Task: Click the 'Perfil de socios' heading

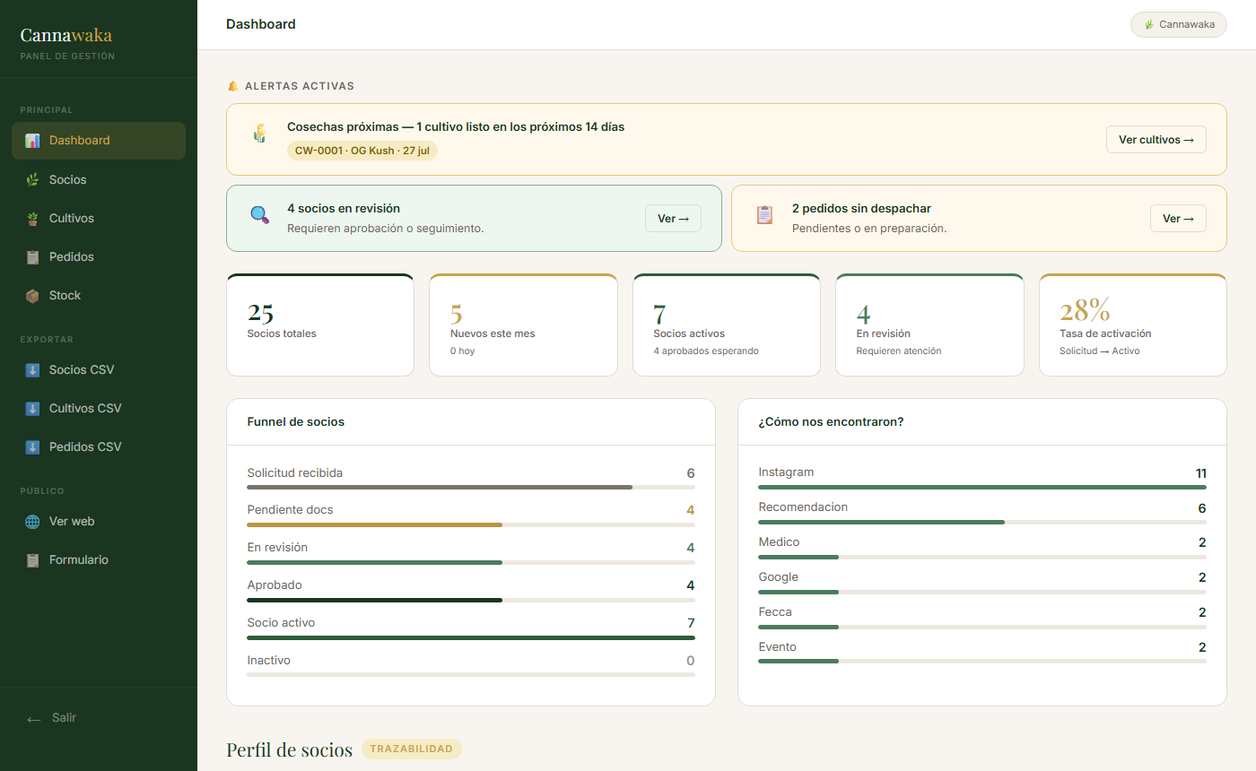Action: pos(289,749)
